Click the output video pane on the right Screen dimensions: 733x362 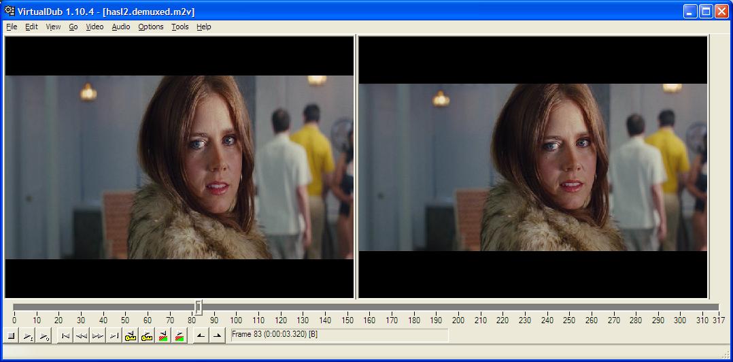[533, 167]
